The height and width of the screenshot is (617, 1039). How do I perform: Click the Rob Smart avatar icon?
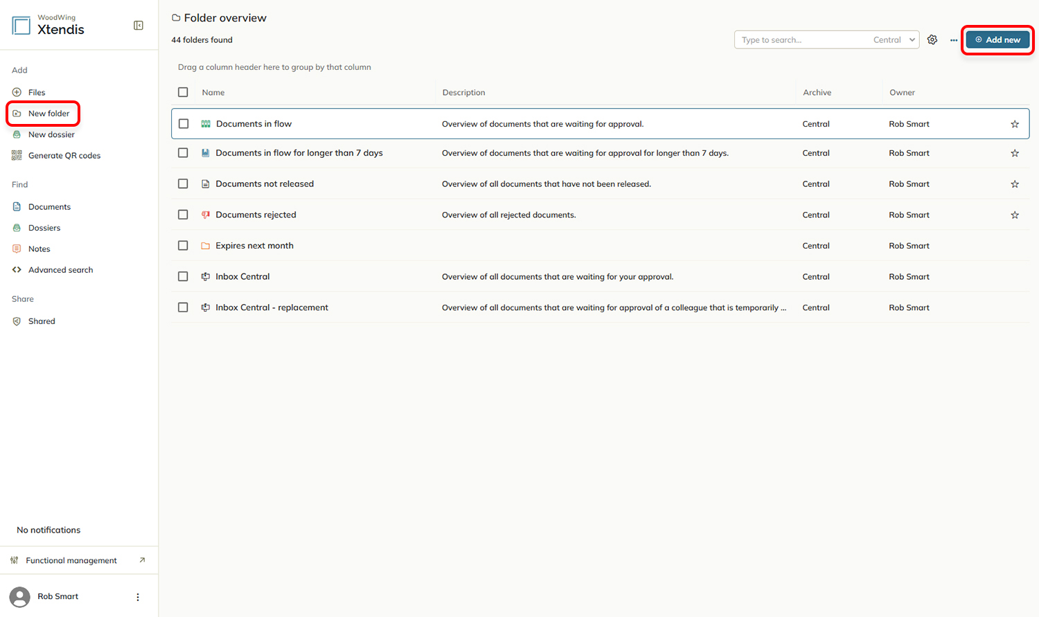tap(20, 597)
